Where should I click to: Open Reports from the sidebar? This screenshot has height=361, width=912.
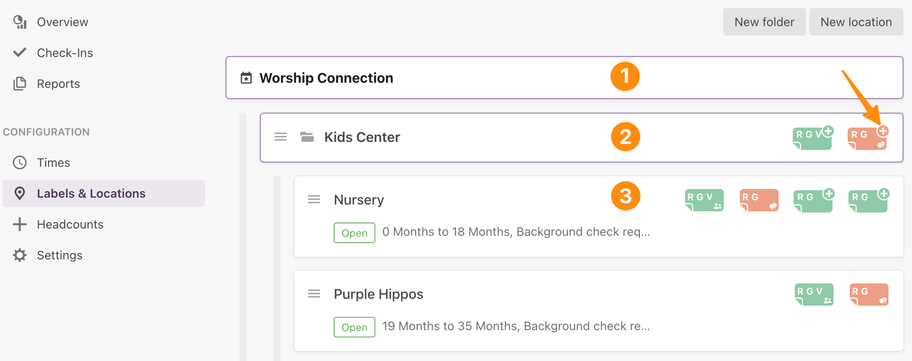coord(58,84)
